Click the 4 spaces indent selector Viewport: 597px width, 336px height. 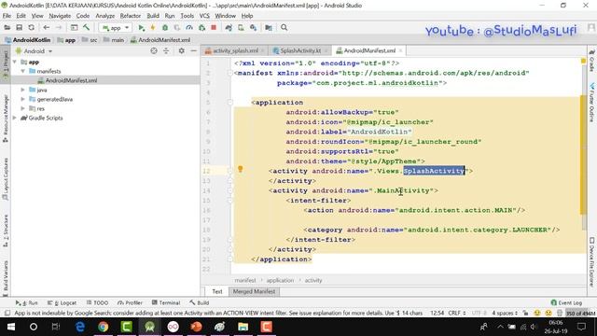505,313
